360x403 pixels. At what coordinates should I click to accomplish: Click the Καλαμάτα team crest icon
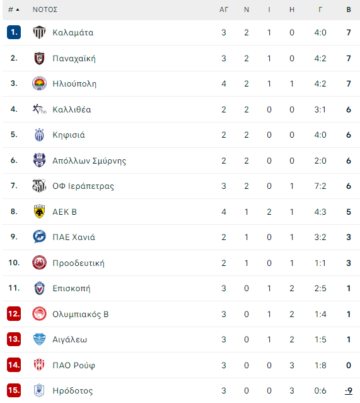tap(39, 32)
